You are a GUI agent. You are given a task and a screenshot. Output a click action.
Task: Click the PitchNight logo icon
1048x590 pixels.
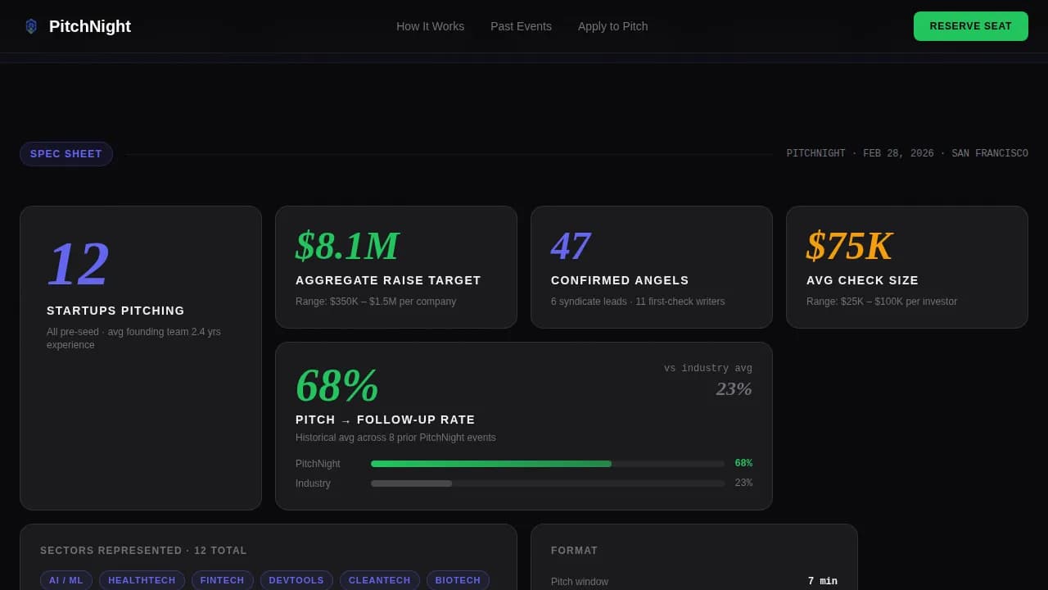[x=31, y=26]
